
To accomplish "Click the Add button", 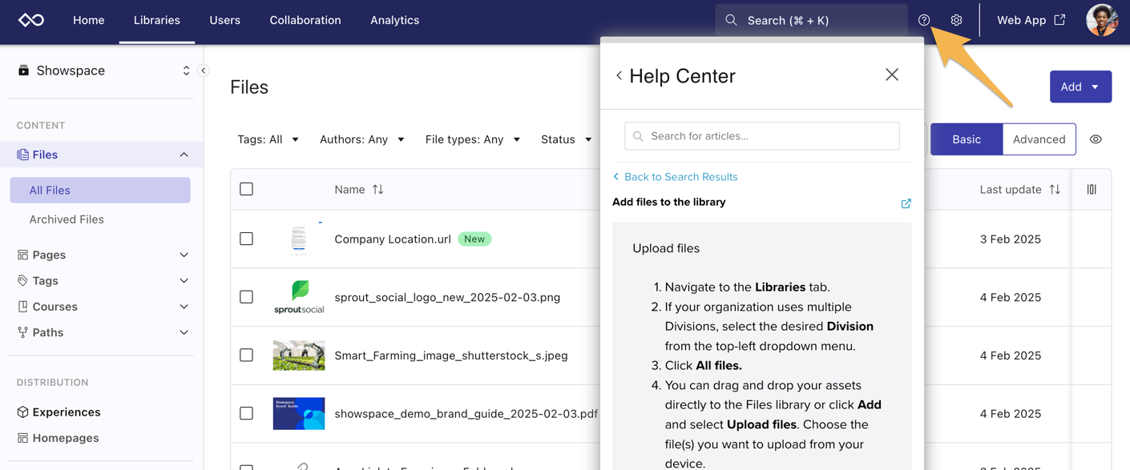I will click(x=1080, y=86).
